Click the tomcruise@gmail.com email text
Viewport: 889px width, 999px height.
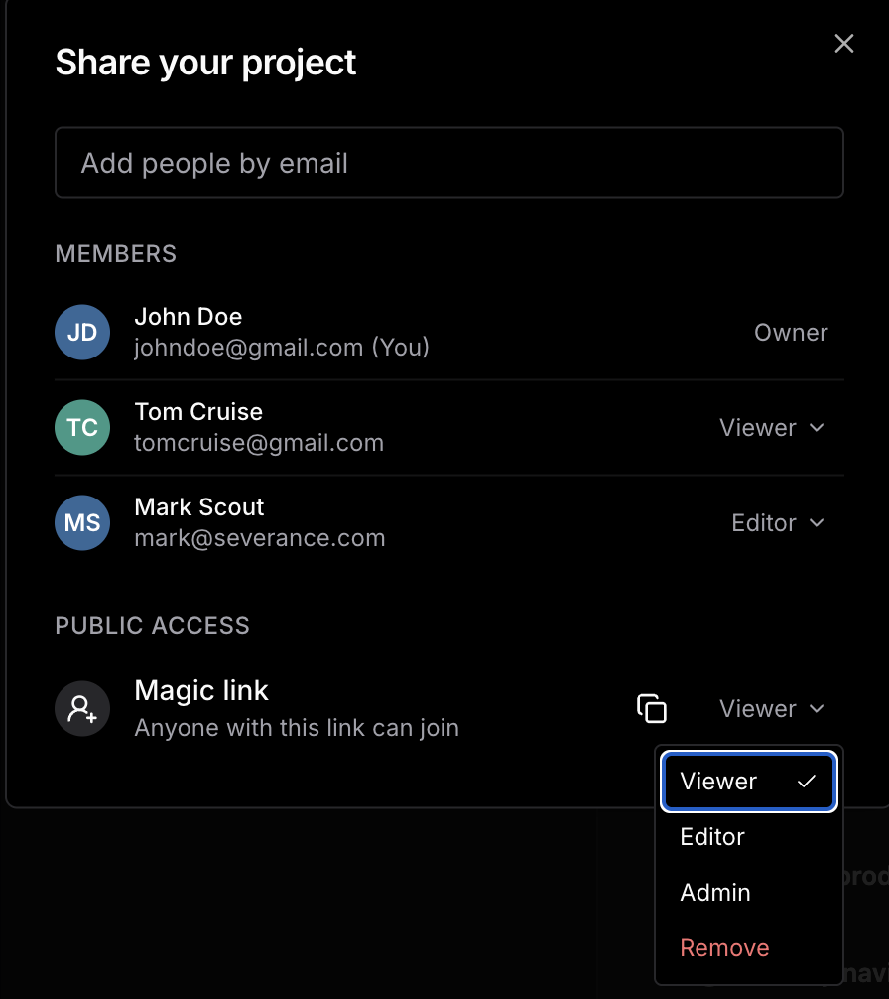(259, 443)
